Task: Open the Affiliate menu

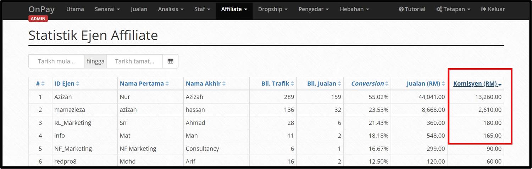Action: click(x=234, y=9)
